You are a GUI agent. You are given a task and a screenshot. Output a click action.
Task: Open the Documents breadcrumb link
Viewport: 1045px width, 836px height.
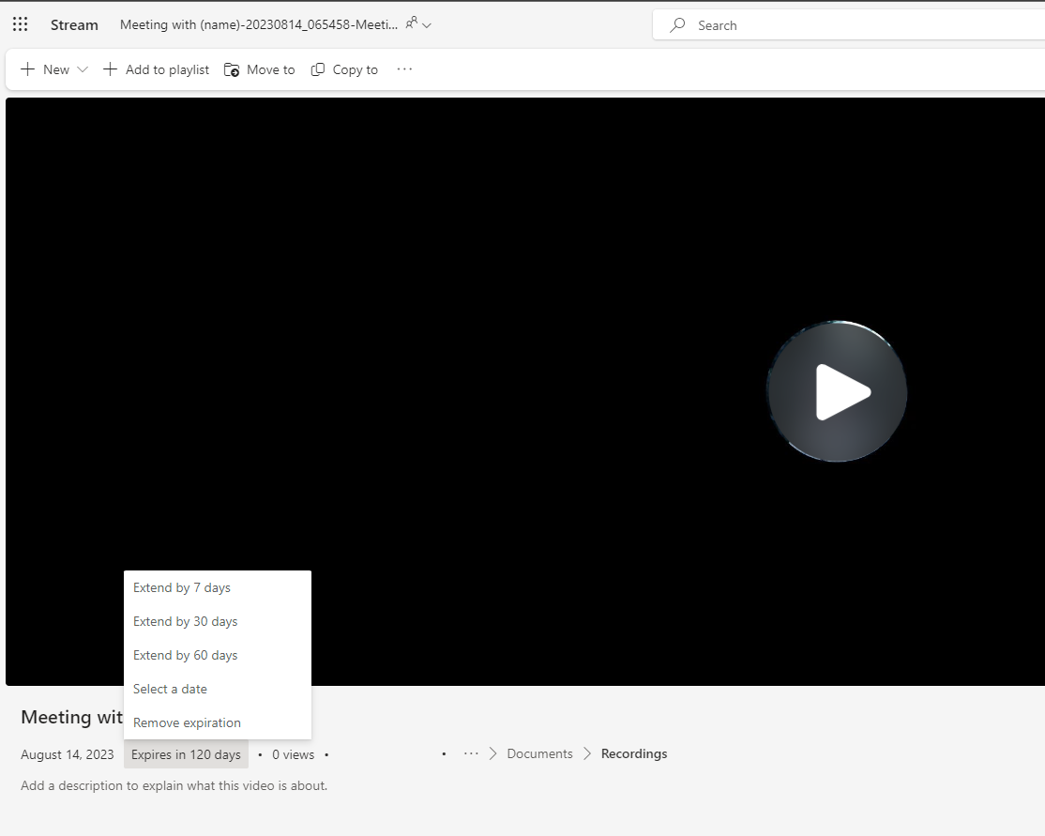pyautogui.click(x=539, y=753)
